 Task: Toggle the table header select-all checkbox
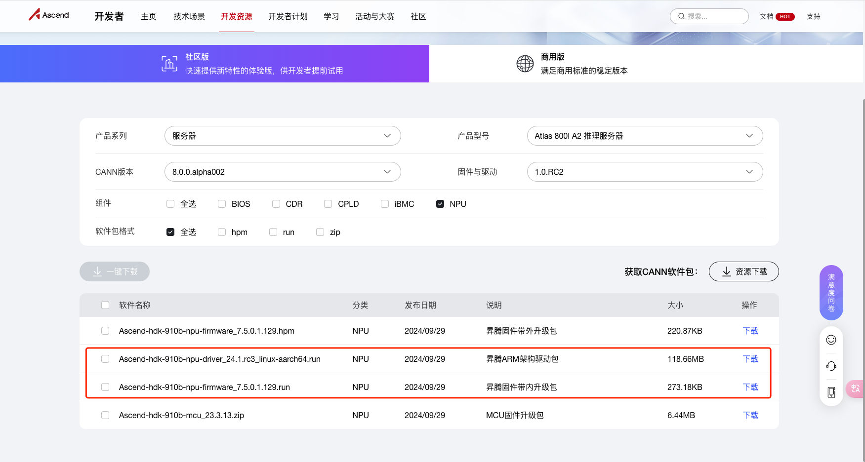tap(105, 305)
